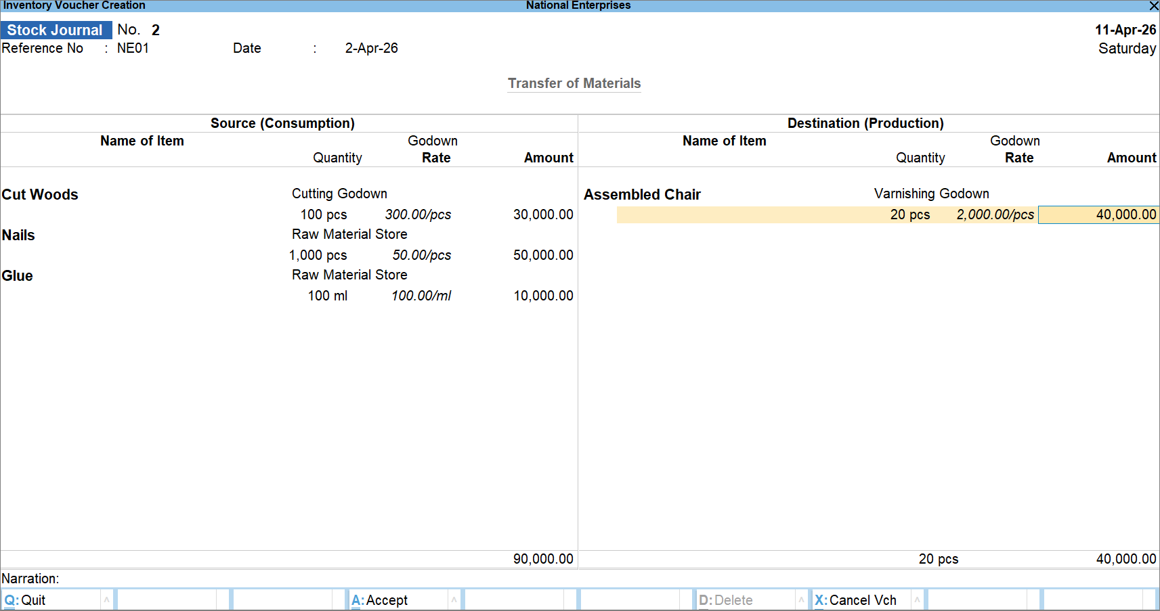Expand the caret next to Cancel Vch

(917, 600)
